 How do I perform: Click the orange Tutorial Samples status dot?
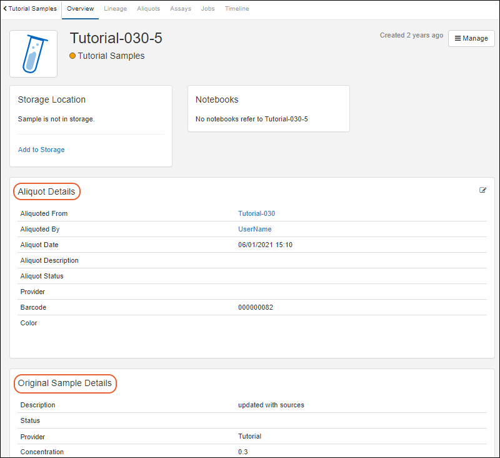(x=72, y=56)
